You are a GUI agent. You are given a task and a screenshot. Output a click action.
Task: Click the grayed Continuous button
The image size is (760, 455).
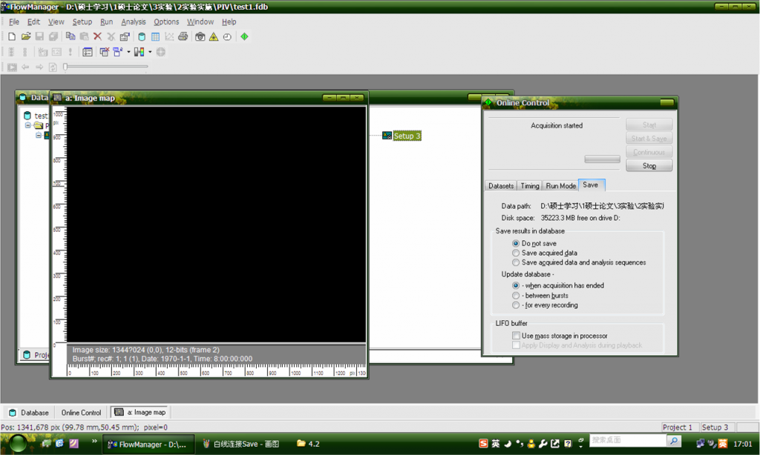649,152
